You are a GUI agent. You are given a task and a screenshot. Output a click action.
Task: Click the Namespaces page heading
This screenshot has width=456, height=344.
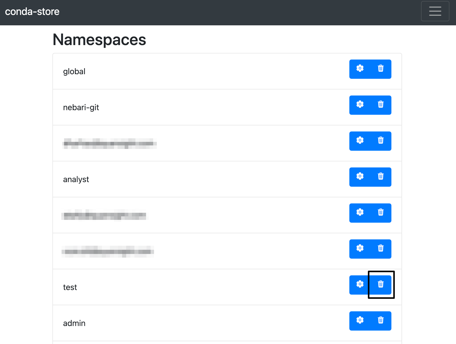(x=99, y=40)
